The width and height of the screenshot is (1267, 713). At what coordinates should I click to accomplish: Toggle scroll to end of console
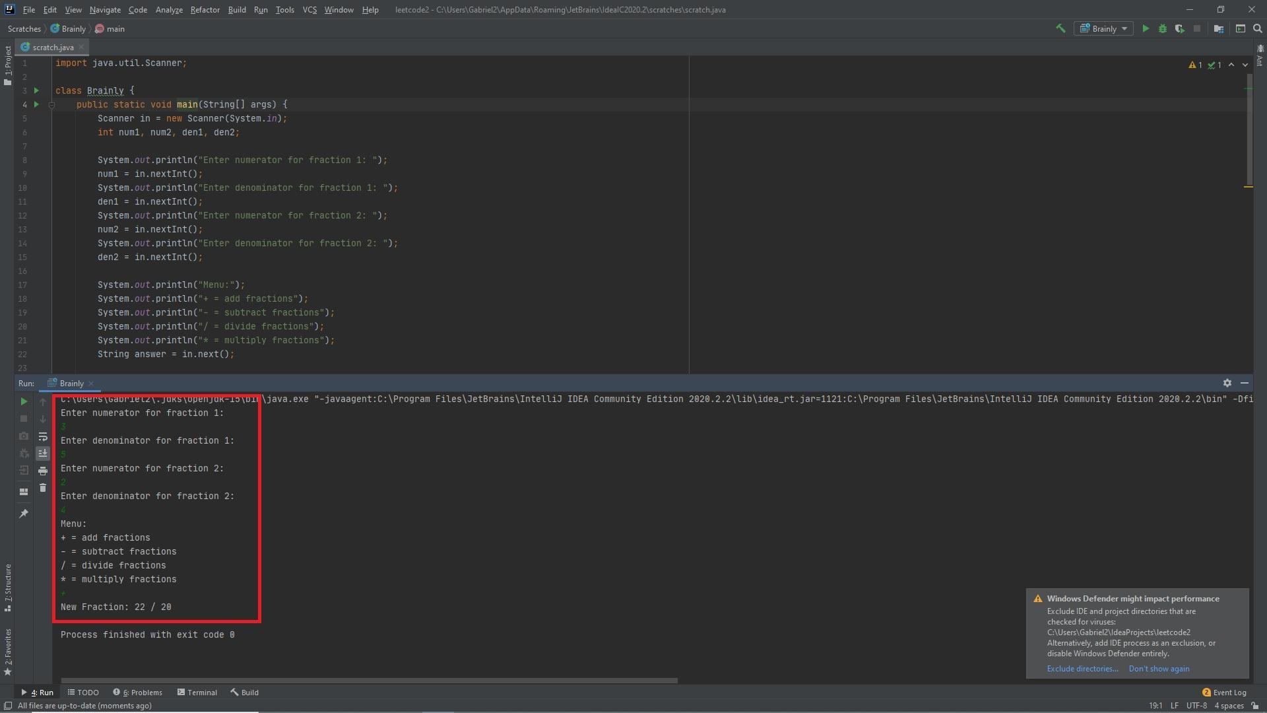[43, 454]
